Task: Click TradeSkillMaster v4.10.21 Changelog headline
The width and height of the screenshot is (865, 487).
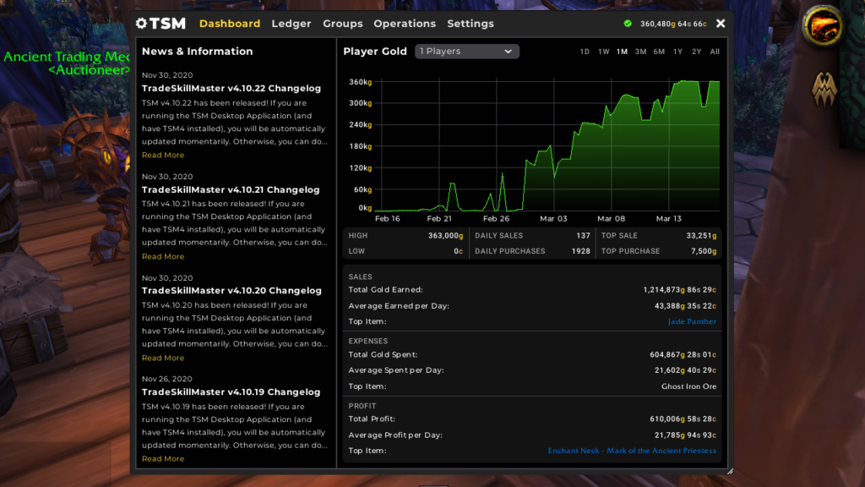Action: (x=231, y=189)
